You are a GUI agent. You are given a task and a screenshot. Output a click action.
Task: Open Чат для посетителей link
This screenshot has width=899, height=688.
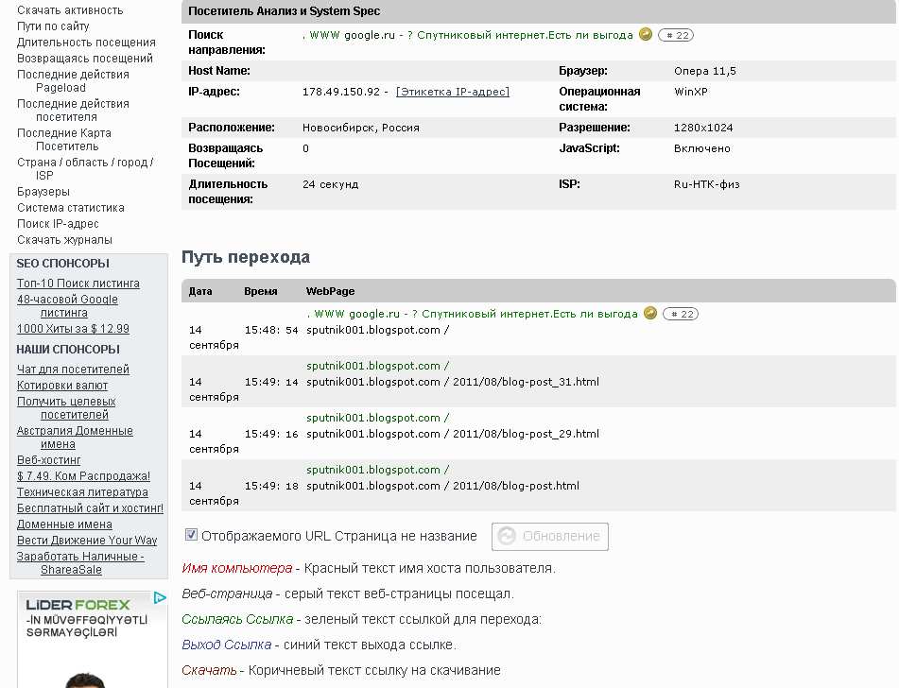click(73, 370)
